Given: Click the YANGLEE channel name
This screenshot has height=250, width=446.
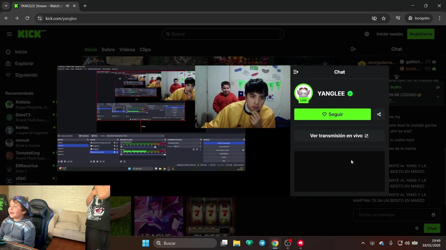Looking at the screenshot, I should [331, 93].
